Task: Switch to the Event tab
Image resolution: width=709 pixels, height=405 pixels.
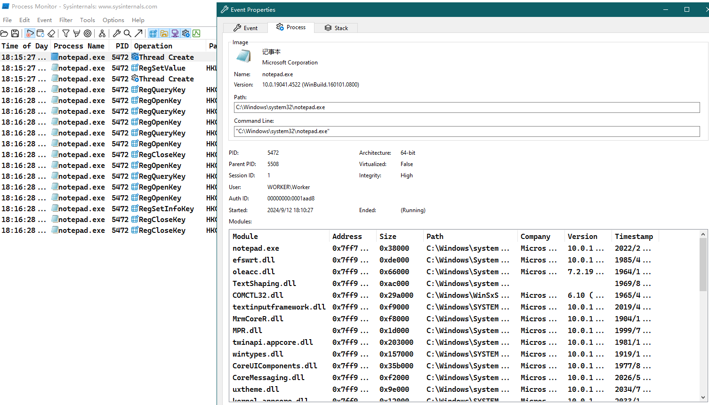Action: coord(245,28)
